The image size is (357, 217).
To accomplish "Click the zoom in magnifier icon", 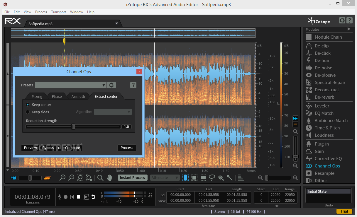I will [x=62, y=177].
